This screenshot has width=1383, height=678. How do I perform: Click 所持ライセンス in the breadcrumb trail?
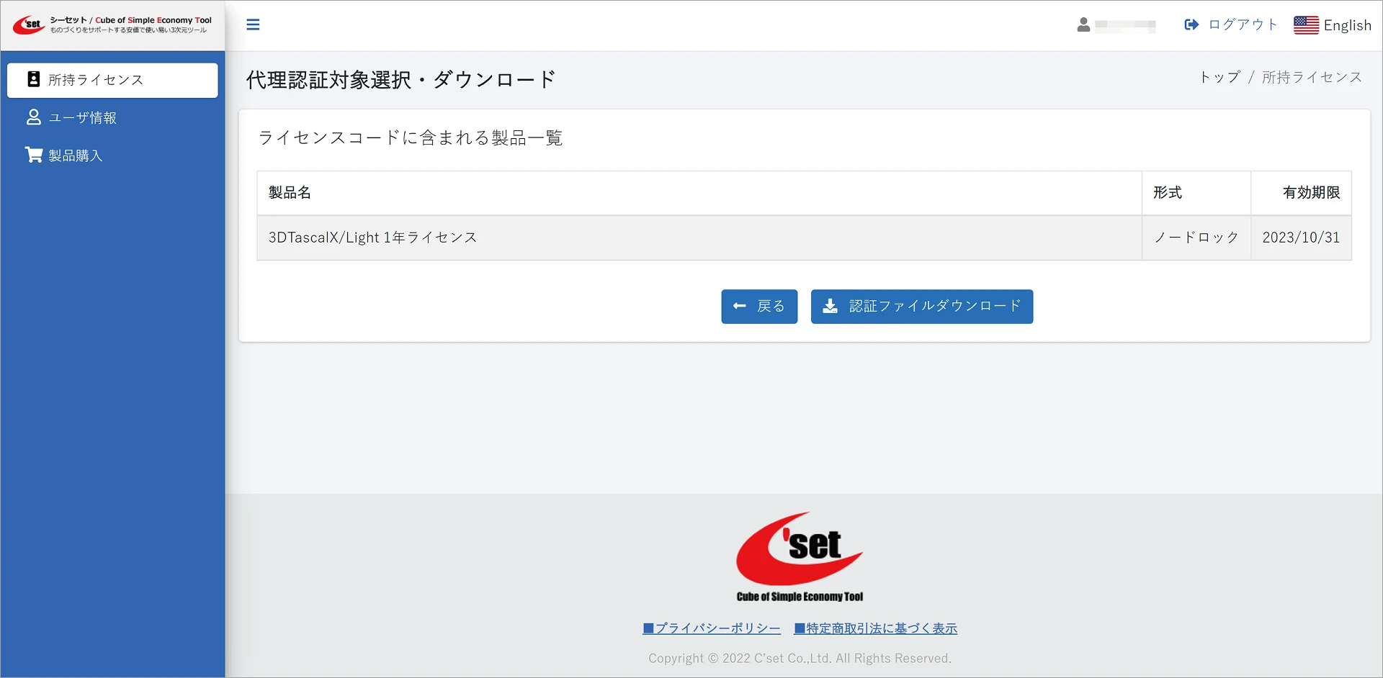[1312, 78]
